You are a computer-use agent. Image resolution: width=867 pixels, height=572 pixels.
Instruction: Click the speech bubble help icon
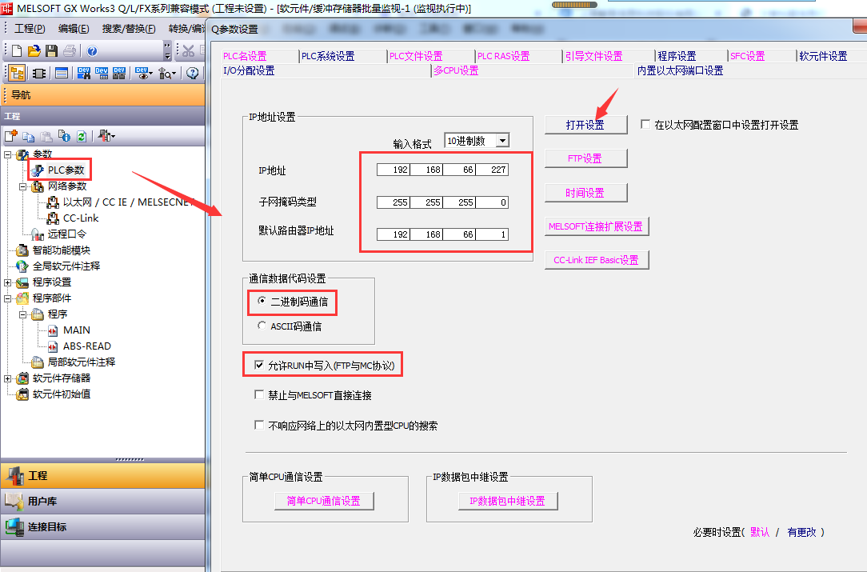193,73
